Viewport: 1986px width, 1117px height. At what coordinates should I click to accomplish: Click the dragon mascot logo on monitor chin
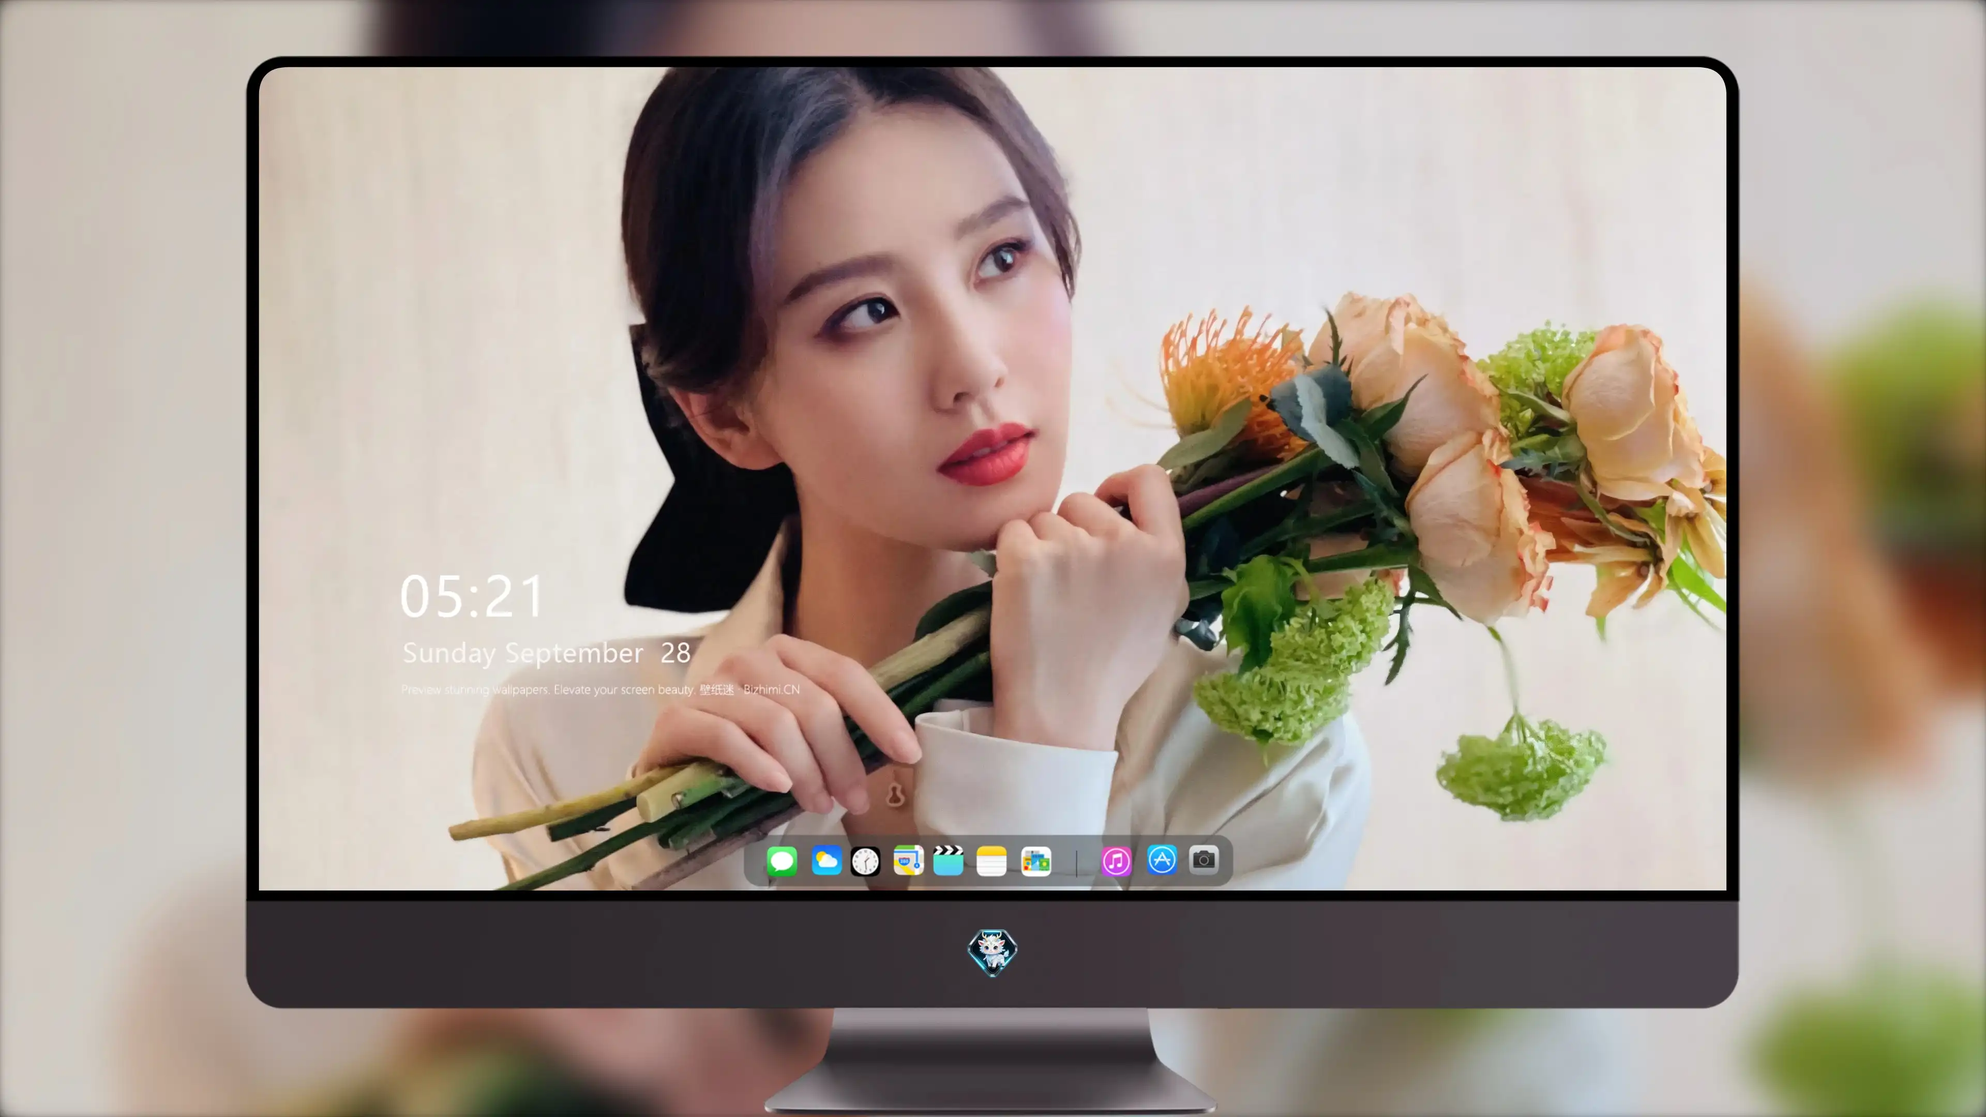pyautogui.click(x=992, y=953)
